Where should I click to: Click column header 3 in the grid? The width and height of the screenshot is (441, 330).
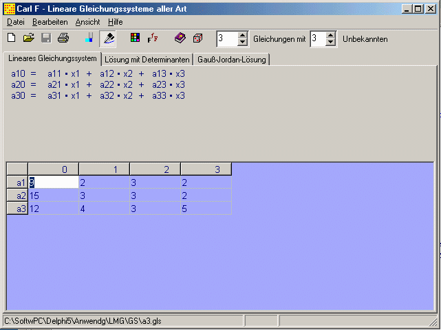click(206, 169)
